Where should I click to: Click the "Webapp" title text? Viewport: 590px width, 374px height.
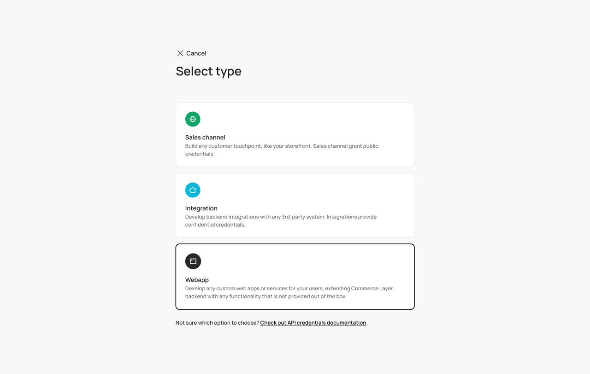coord(197,280)
